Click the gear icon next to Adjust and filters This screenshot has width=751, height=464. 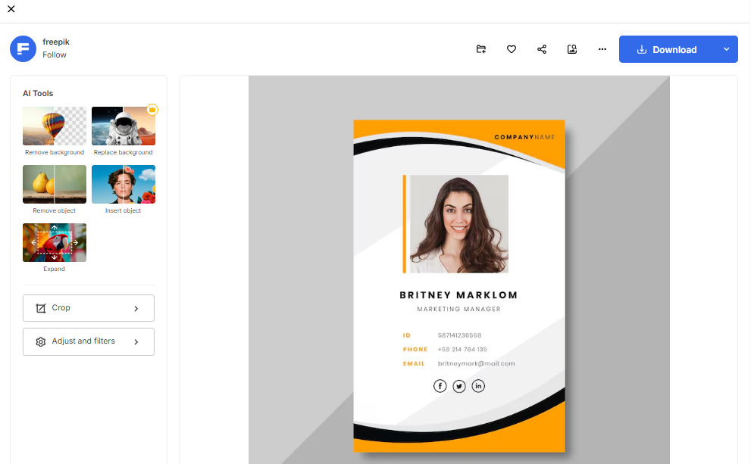tap(41, 341)
